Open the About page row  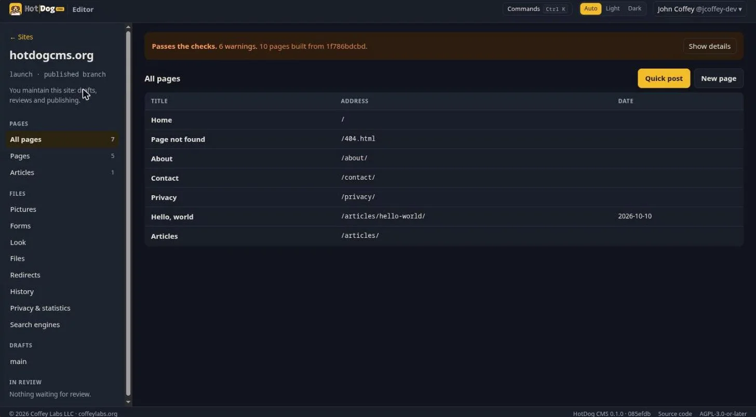[444, 158]
